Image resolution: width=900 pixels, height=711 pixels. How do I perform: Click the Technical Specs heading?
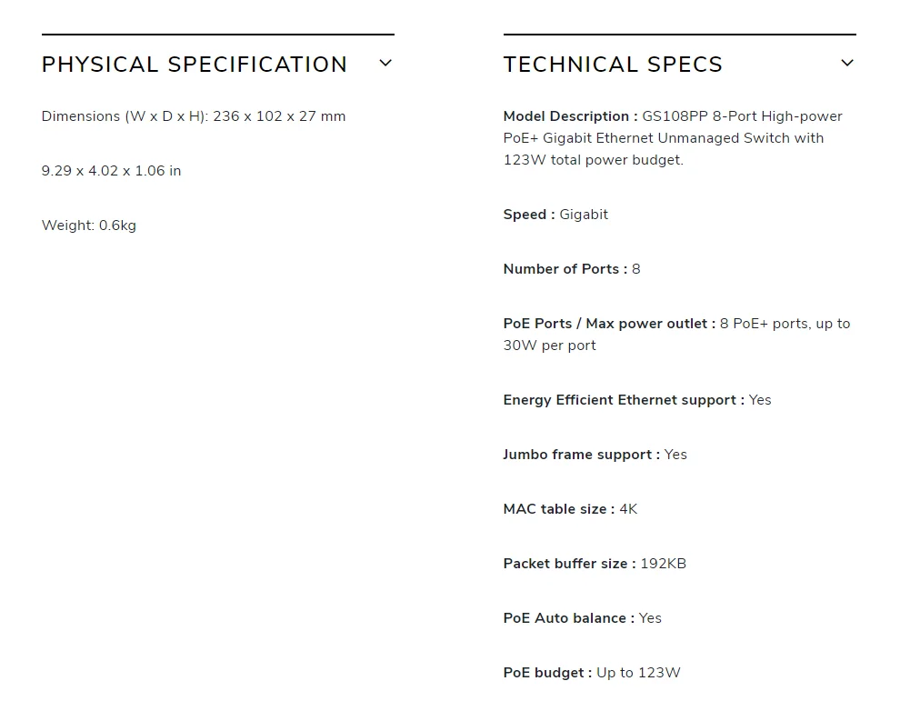point(613,65)
